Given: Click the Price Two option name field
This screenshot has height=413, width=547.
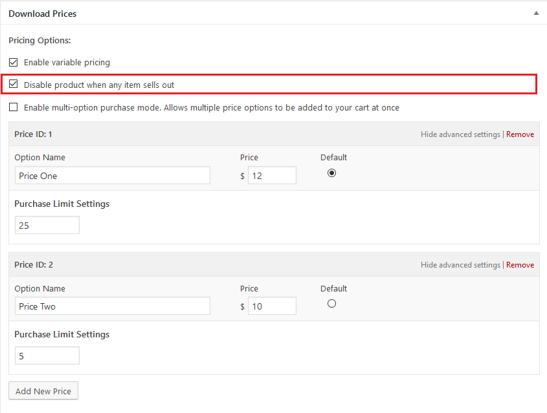Looking at the screenshot, I should click(112, 306).
